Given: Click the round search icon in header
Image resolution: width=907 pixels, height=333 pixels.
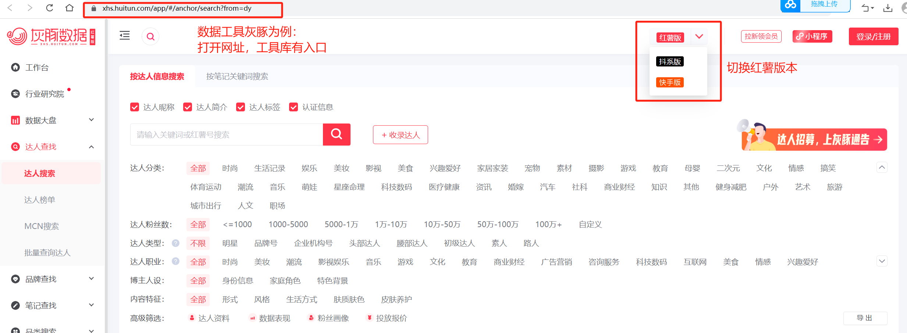Looking at the screenshot, I should click(x=150, y=36).
